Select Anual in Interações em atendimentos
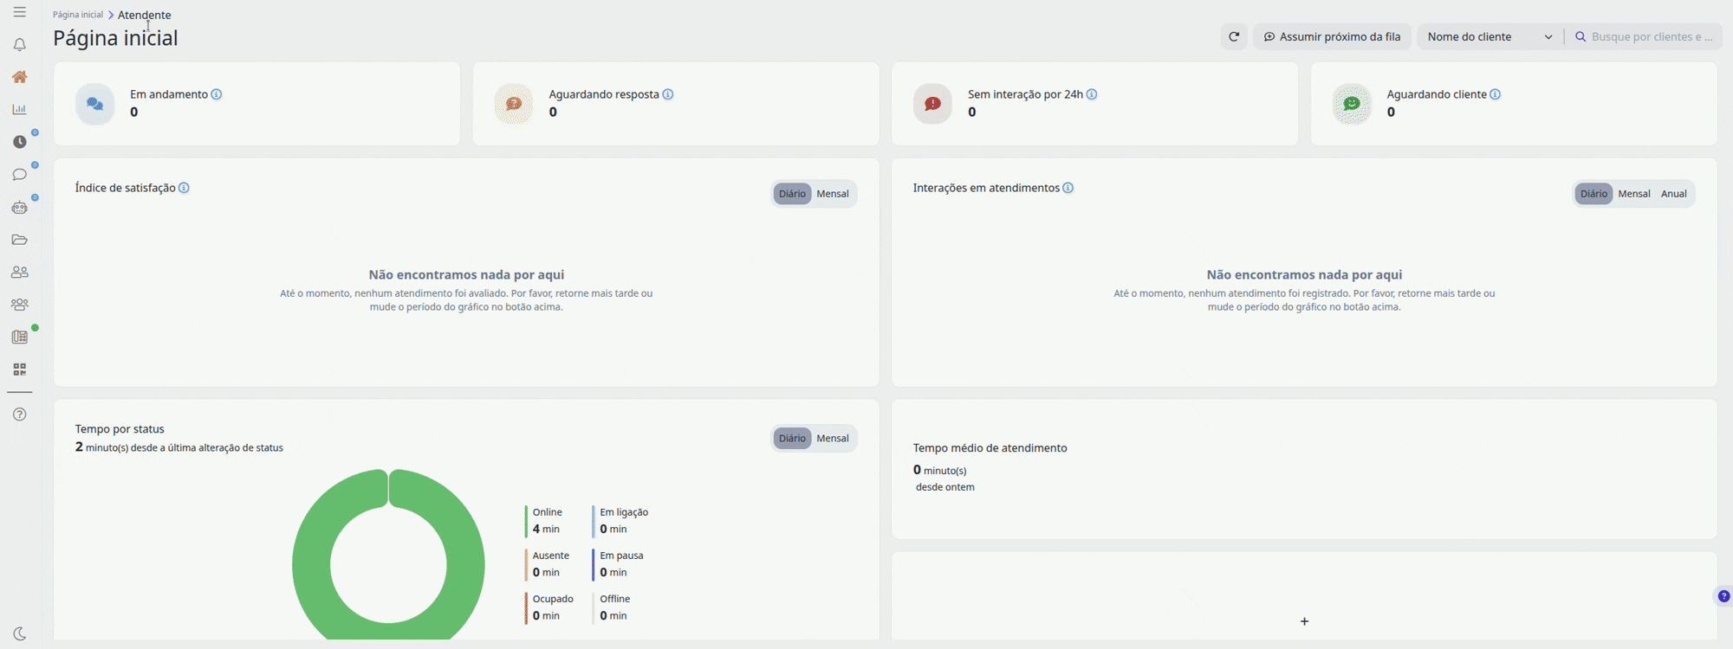 (1673, 194)
